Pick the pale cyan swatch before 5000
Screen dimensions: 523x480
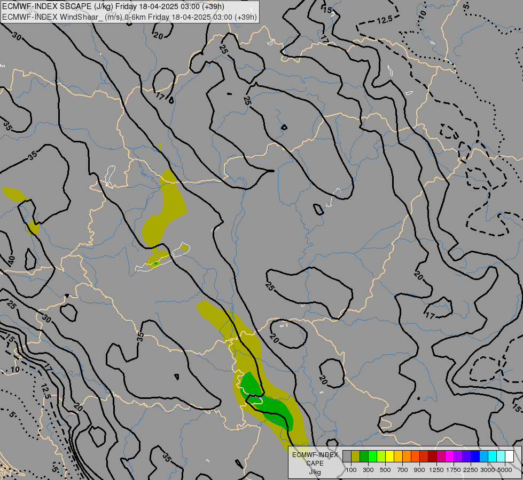[x=501, y=457]
